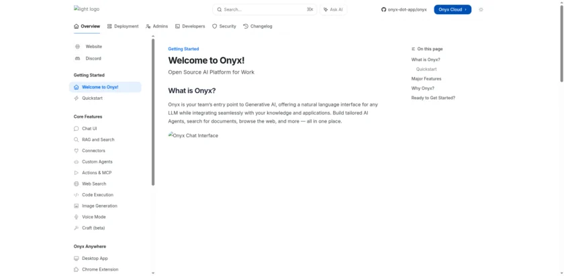Click the magnifier icon for RAG and Search
The height and width of the screenshot is (276, 564).
[x=76, y=139]
